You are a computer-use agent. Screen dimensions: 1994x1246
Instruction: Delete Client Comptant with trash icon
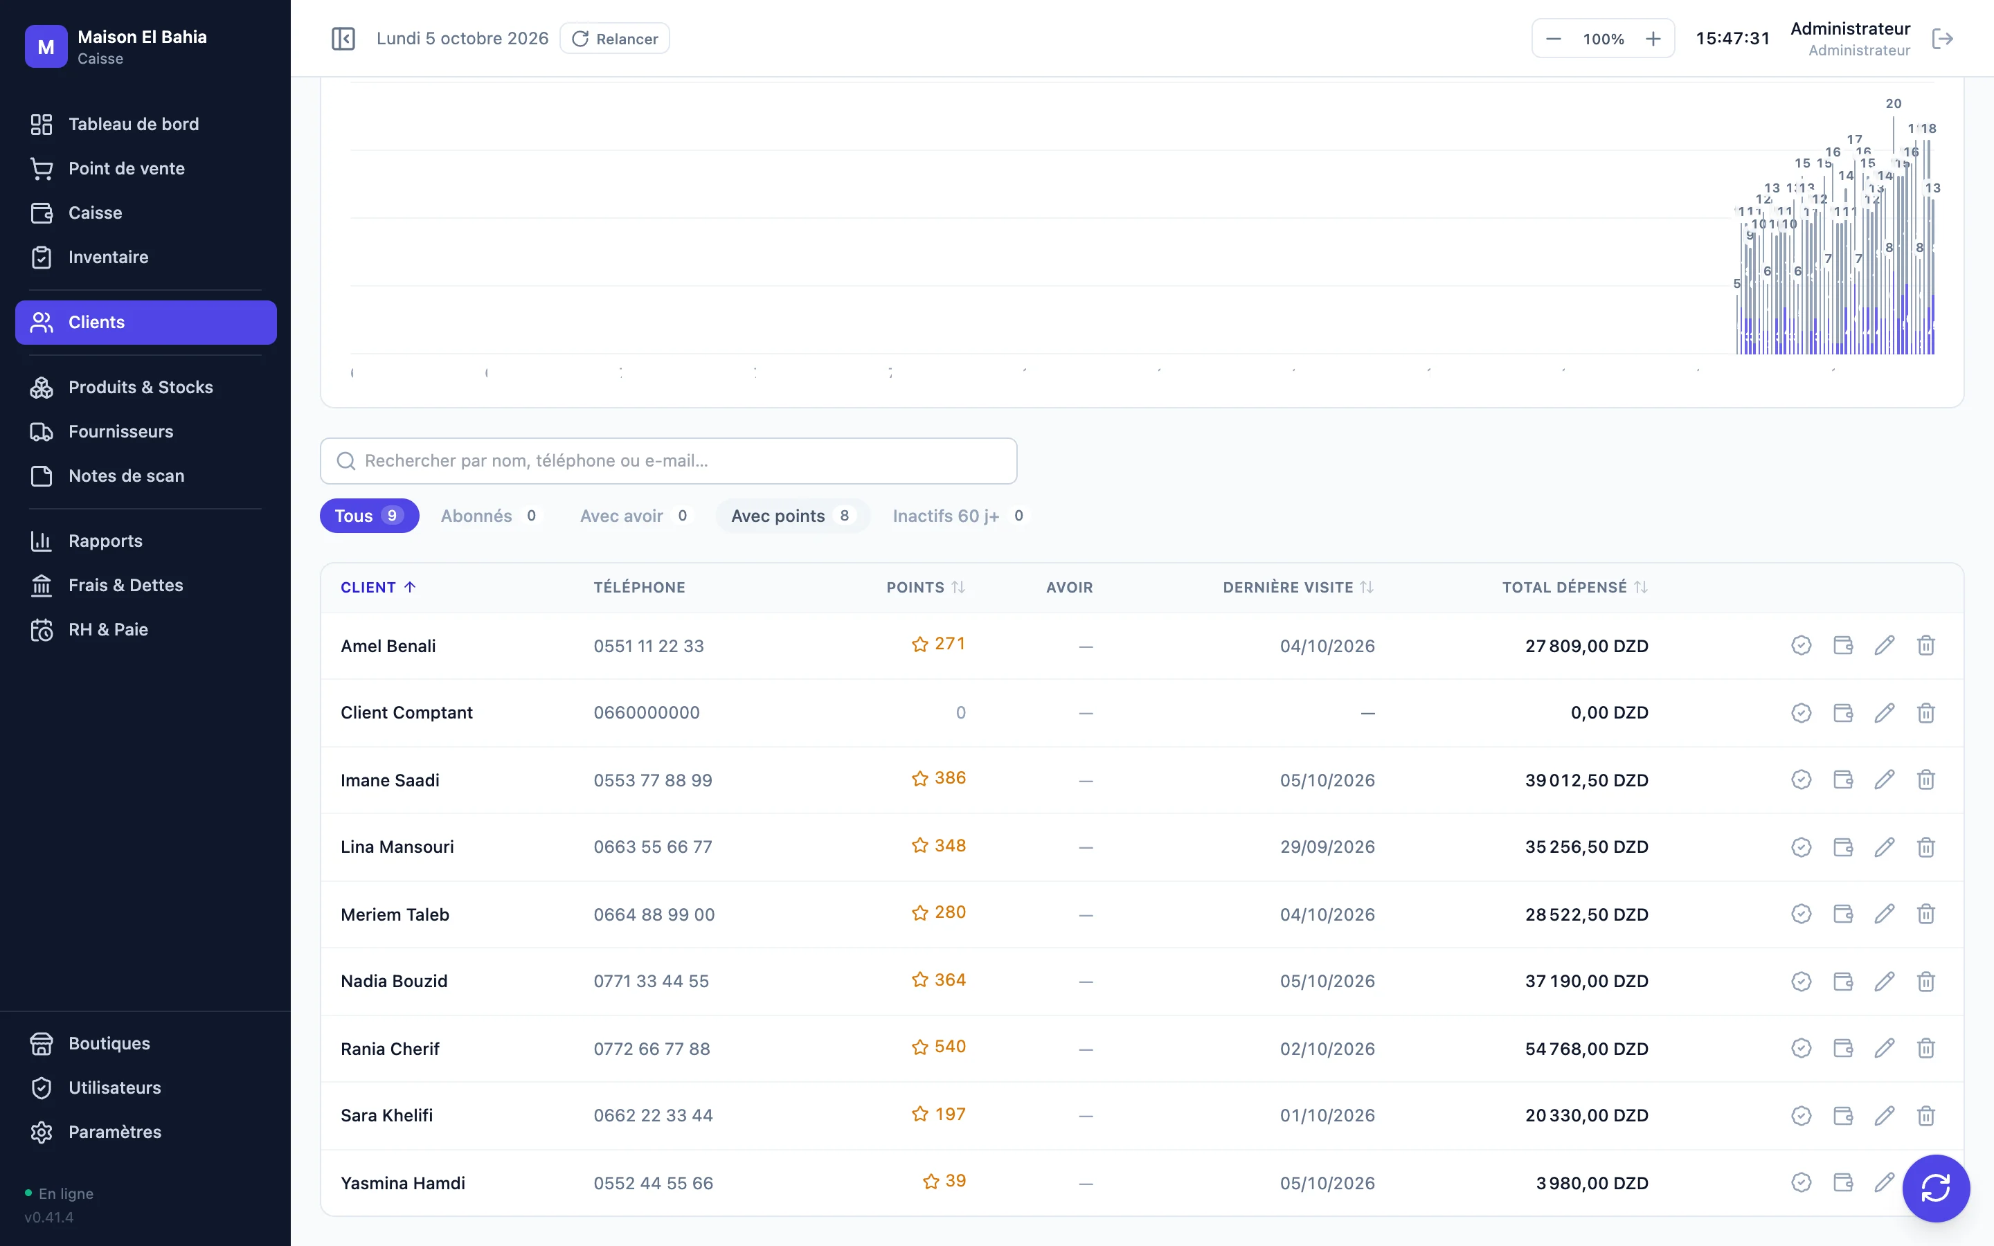point(1925,713)
